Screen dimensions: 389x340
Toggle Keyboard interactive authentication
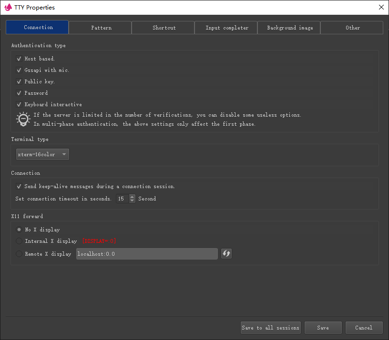click(19, 104)
